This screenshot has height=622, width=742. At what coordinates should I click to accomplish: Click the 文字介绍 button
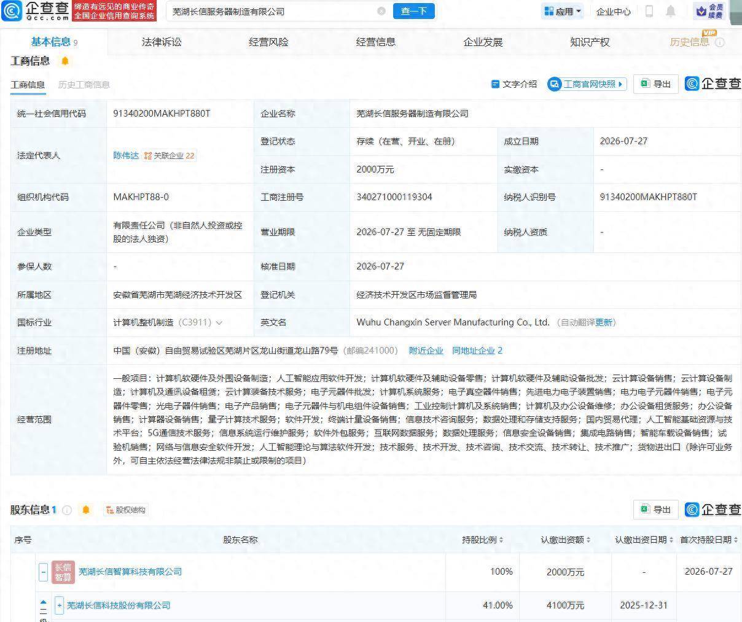point(514,84)
